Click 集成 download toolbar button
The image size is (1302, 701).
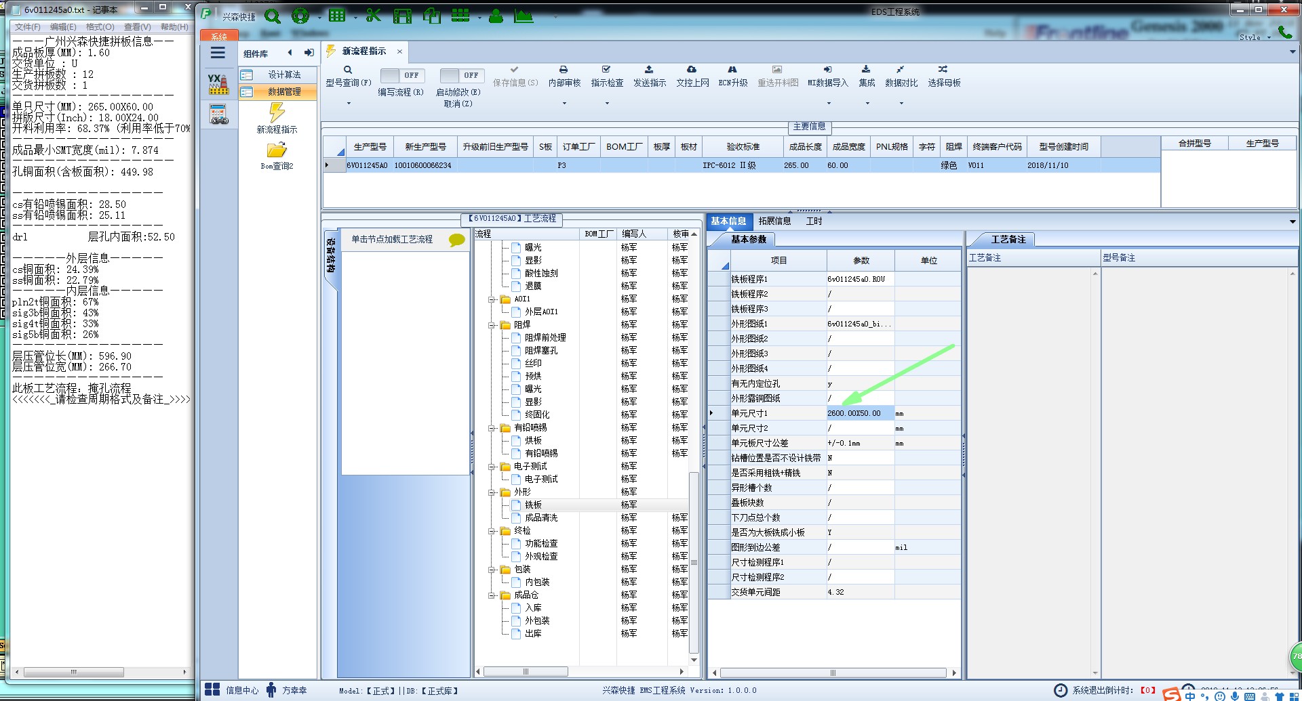tap(867, 77)
